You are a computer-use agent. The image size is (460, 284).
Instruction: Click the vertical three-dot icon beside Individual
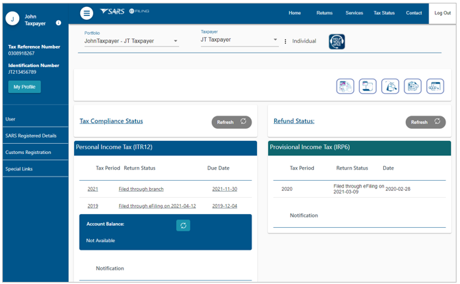(285, 41)
